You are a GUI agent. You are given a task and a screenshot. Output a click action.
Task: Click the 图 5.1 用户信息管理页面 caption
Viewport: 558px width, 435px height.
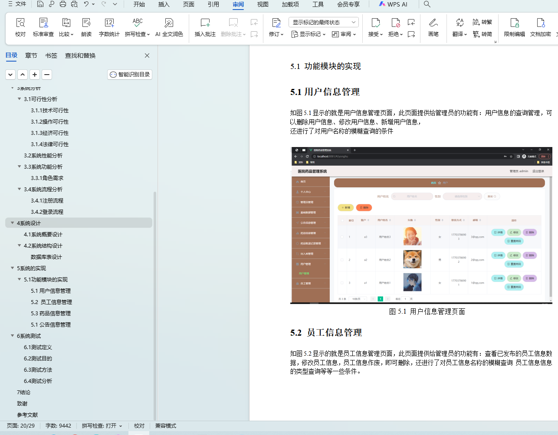point(427,311)
